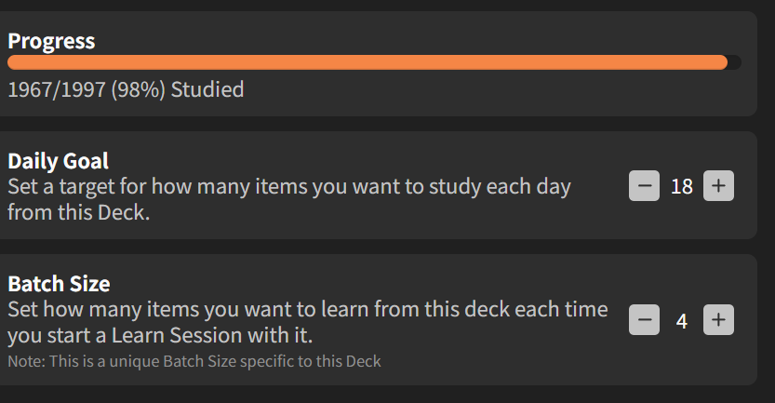
Task: Select the Batch Size value 4
Action: [x=682, y=321]
